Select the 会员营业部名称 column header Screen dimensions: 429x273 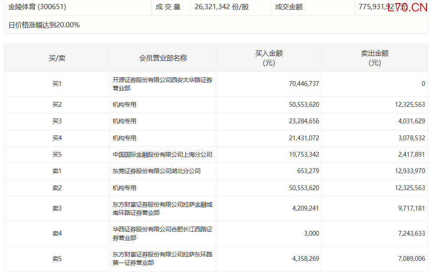point(163,58)
